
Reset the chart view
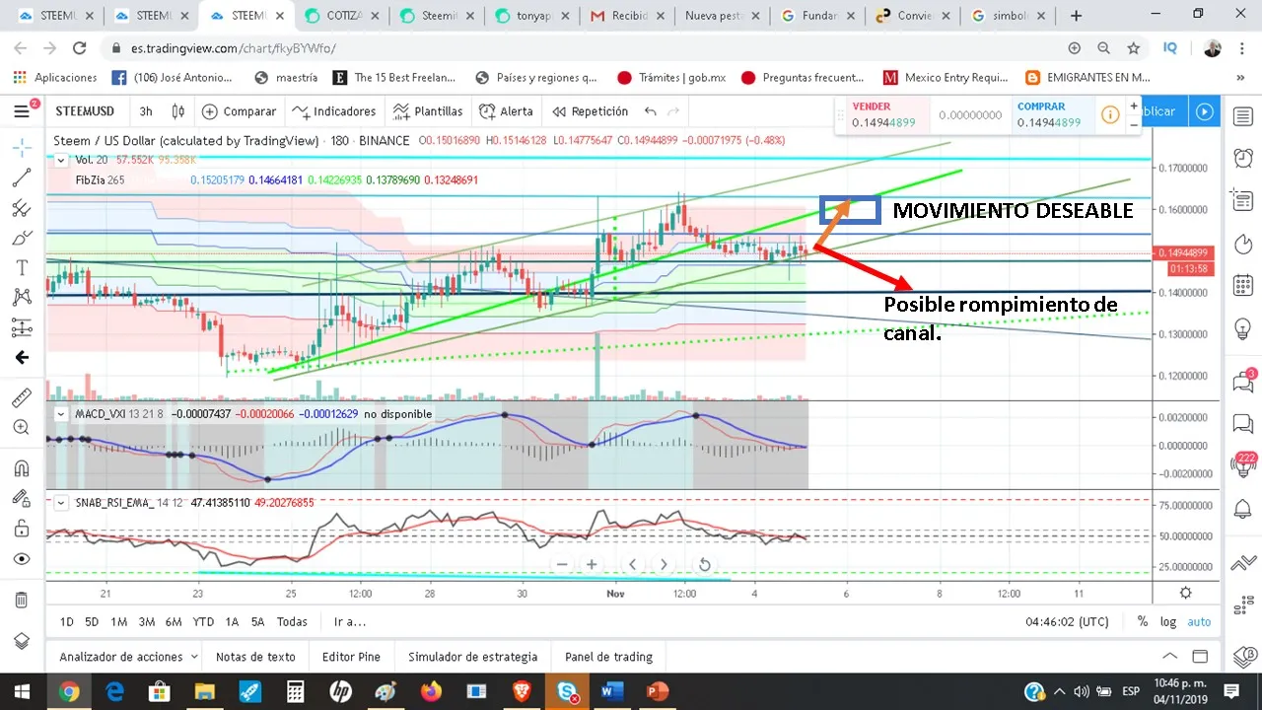(704, 565)
